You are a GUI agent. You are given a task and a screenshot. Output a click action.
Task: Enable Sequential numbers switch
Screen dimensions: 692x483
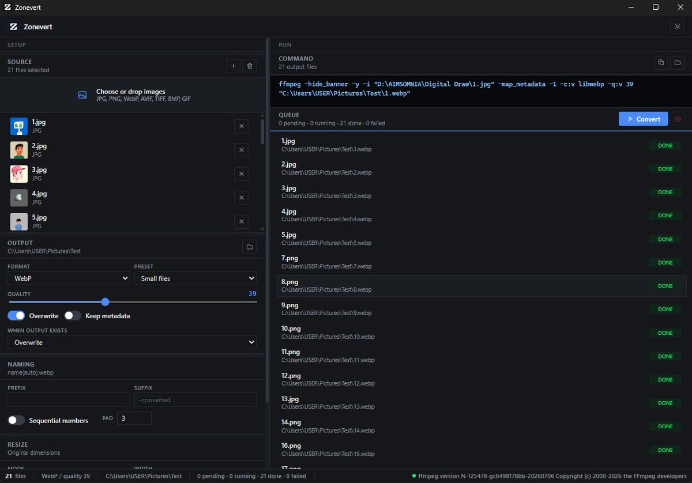(x=16, y=420)
